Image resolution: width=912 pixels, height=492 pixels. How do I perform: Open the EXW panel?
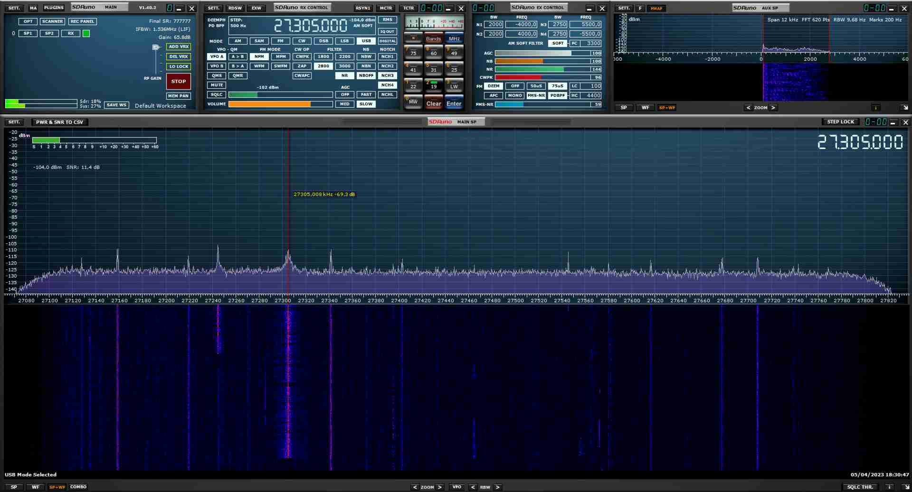(256, 8)
